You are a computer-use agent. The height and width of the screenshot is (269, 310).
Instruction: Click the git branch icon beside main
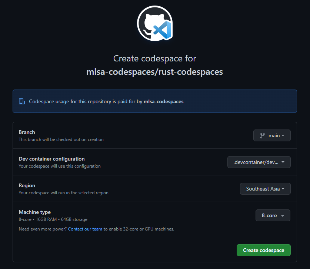click(262, 136)
